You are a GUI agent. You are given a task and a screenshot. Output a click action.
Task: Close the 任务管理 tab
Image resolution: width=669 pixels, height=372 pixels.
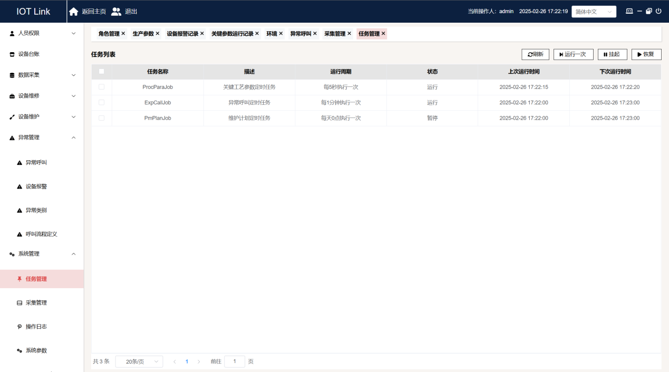tap(383, 34)
